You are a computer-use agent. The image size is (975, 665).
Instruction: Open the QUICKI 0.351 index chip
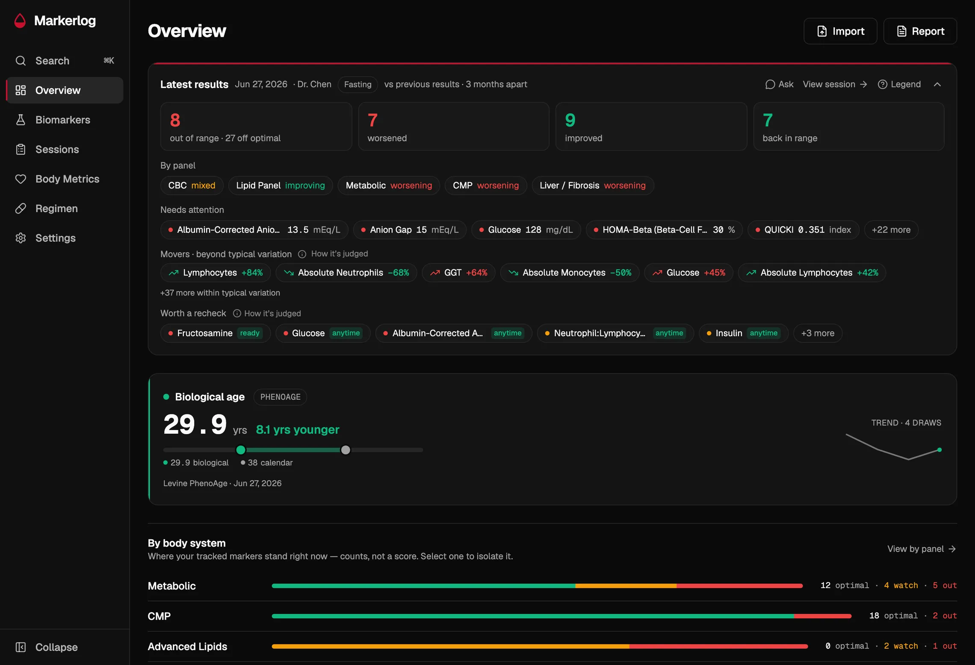[803, 230]
